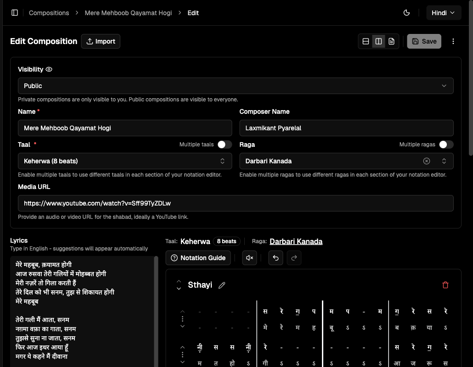The image size is (473, 367).
Task: Open the Taal selector showing Keherwa
Action: [x=125, y=161]
